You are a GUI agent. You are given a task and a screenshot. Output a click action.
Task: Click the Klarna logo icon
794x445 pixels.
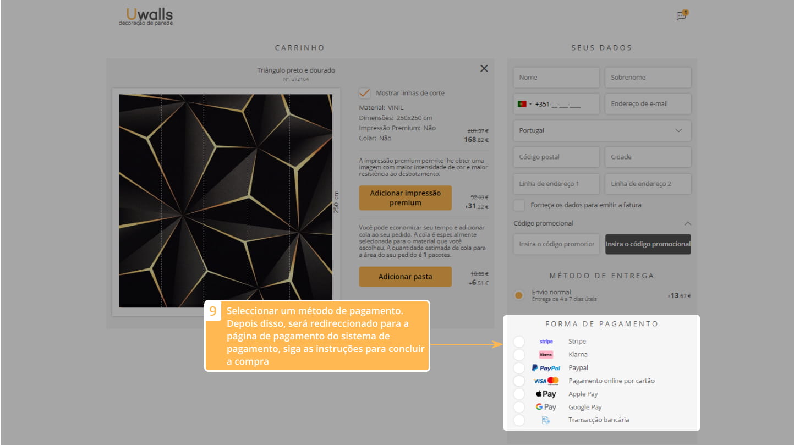point(546,355)
